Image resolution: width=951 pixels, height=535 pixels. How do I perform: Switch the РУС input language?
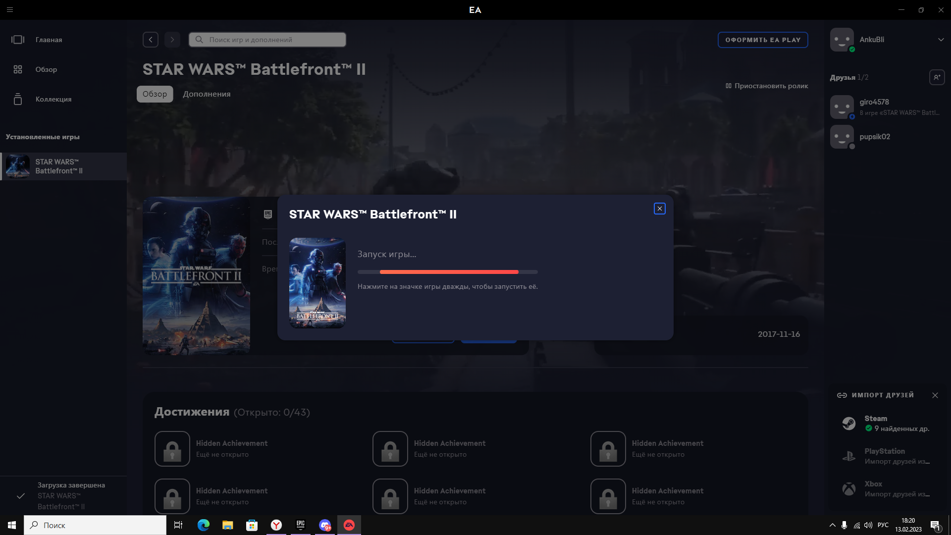[x=883, y=525]
